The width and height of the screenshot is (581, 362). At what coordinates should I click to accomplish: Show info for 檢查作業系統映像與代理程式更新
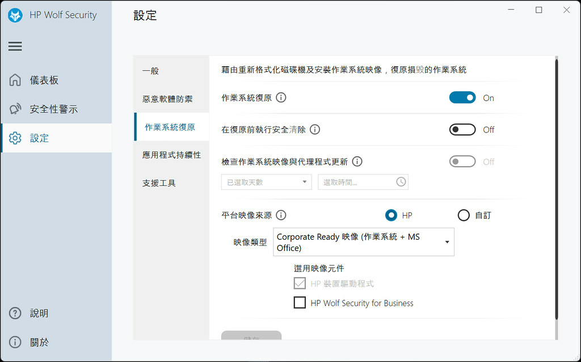click(x=357, y=161)
